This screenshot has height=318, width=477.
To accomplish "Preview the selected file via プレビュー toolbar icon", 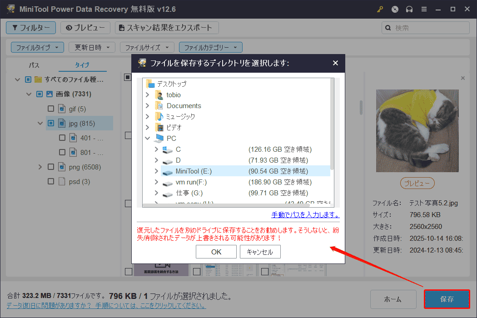I will click(85, 28).
